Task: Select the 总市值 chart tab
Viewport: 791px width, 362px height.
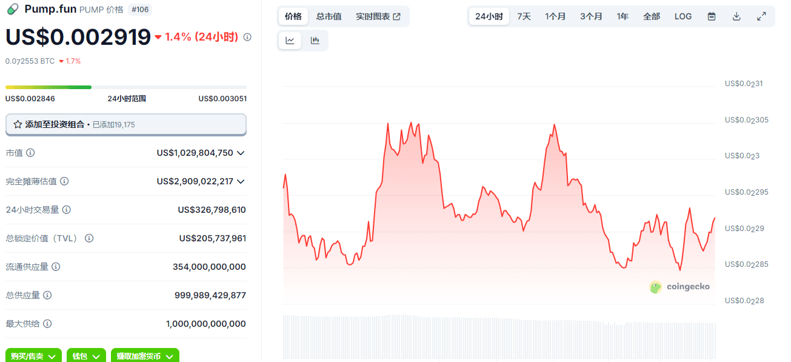Action: click(329, 16)
